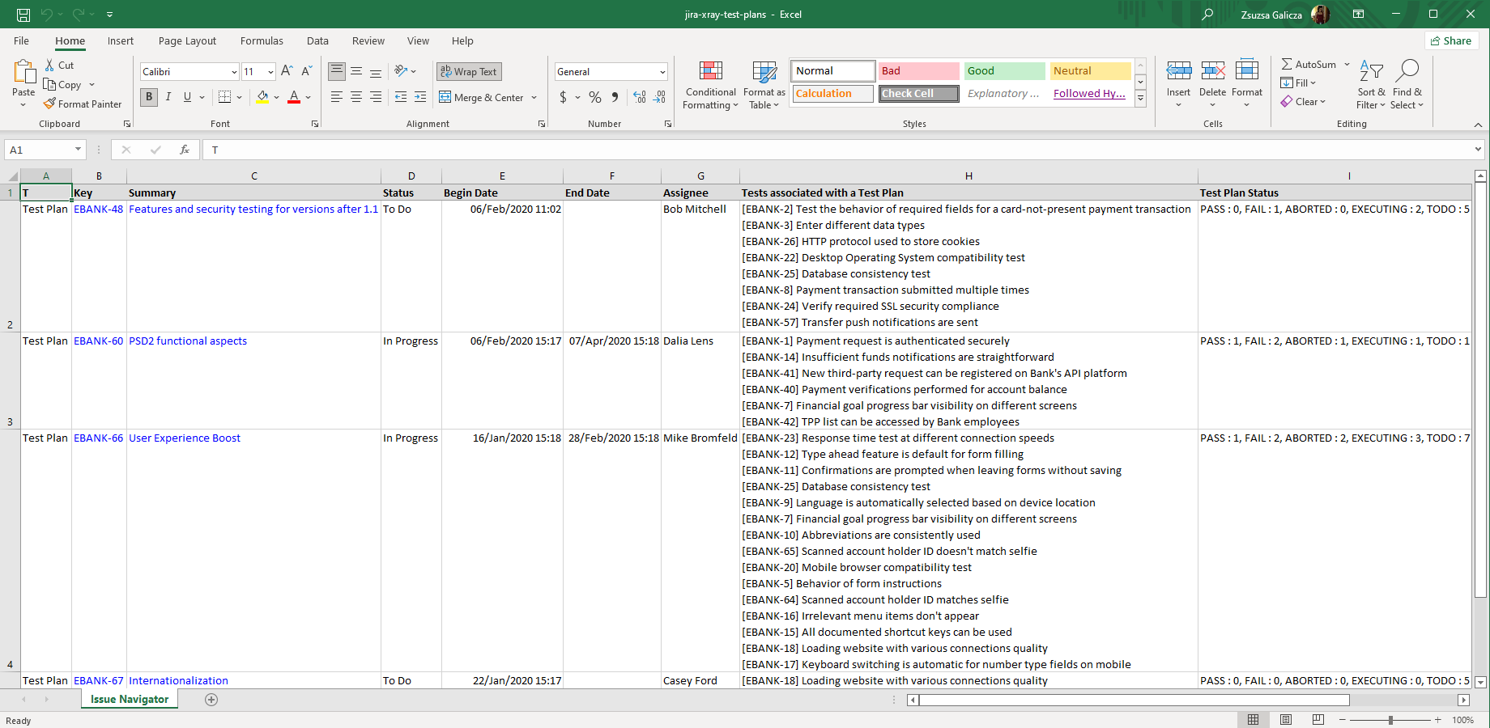
Task: Expand the General number format dropdown
Action: [662, 72]
